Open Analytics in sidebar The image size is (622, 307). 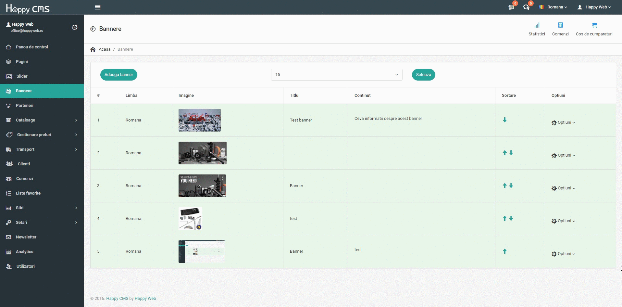(x=42, y=252)
